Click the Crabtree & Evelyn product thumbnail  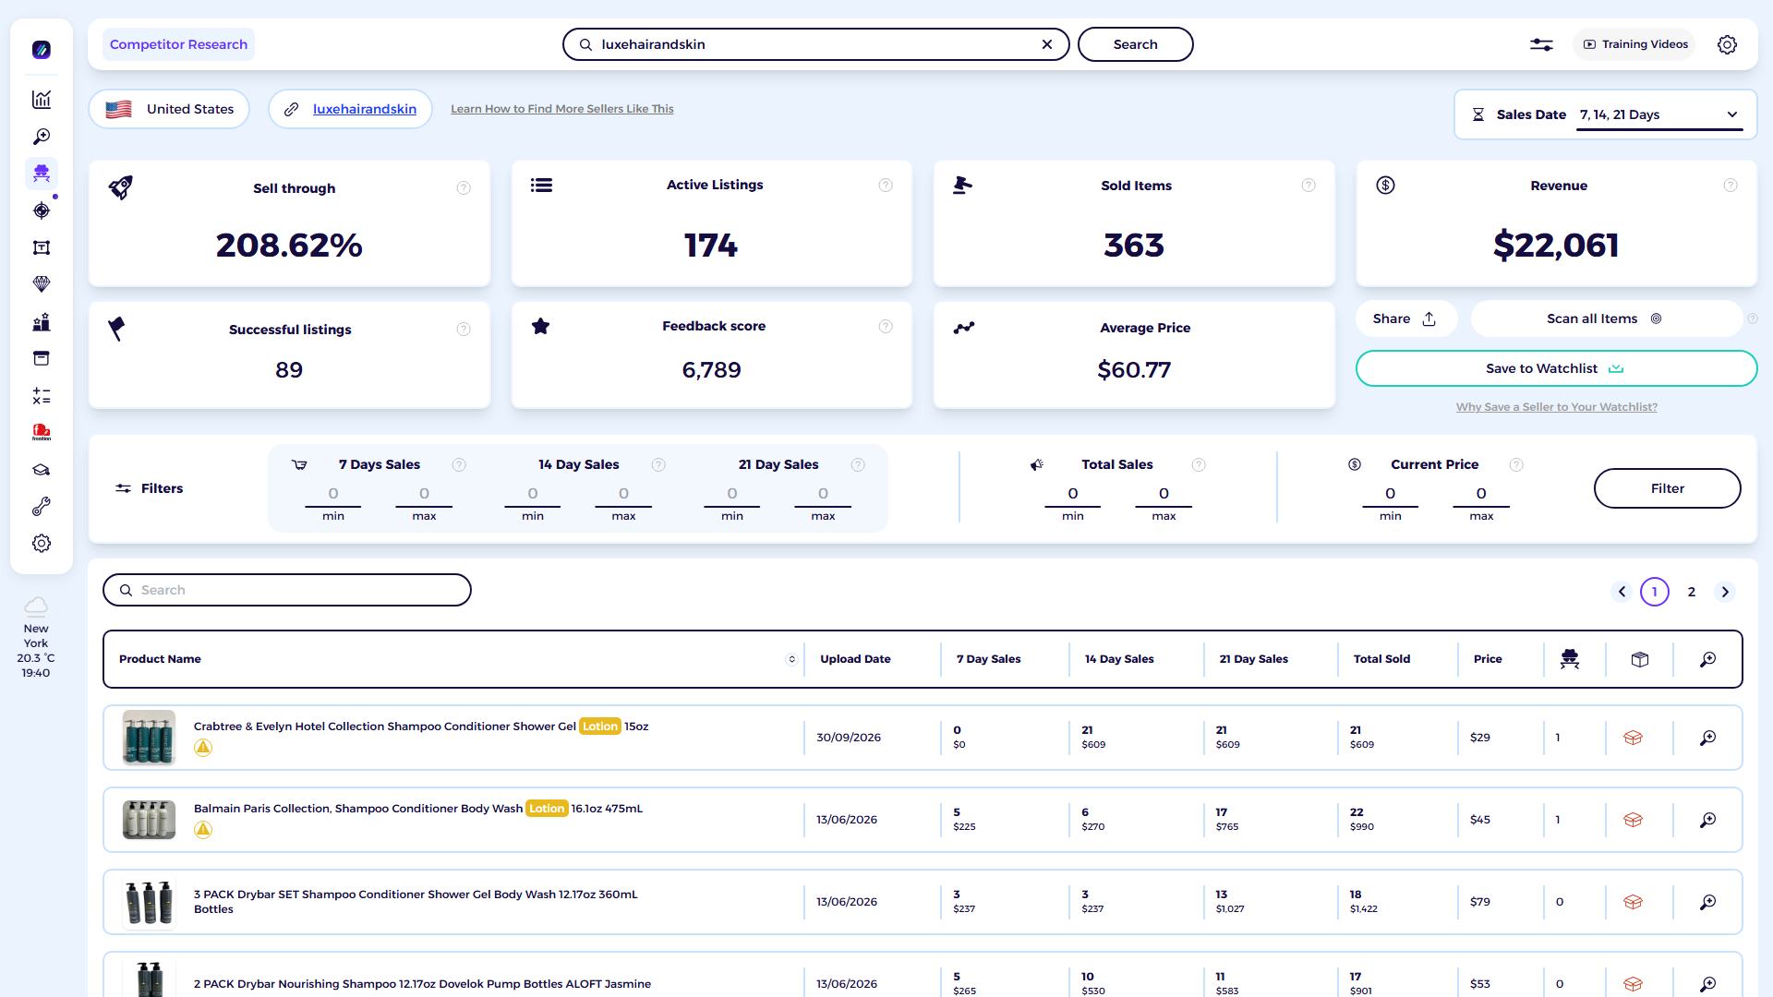(x=149, y=738)
